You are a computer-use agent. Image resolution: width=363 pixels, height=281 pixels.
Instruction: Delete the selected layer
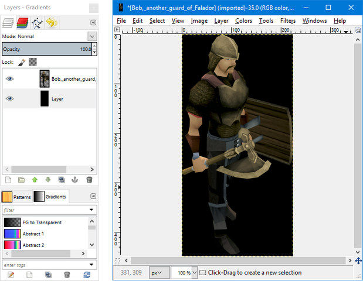coord(89,180)
